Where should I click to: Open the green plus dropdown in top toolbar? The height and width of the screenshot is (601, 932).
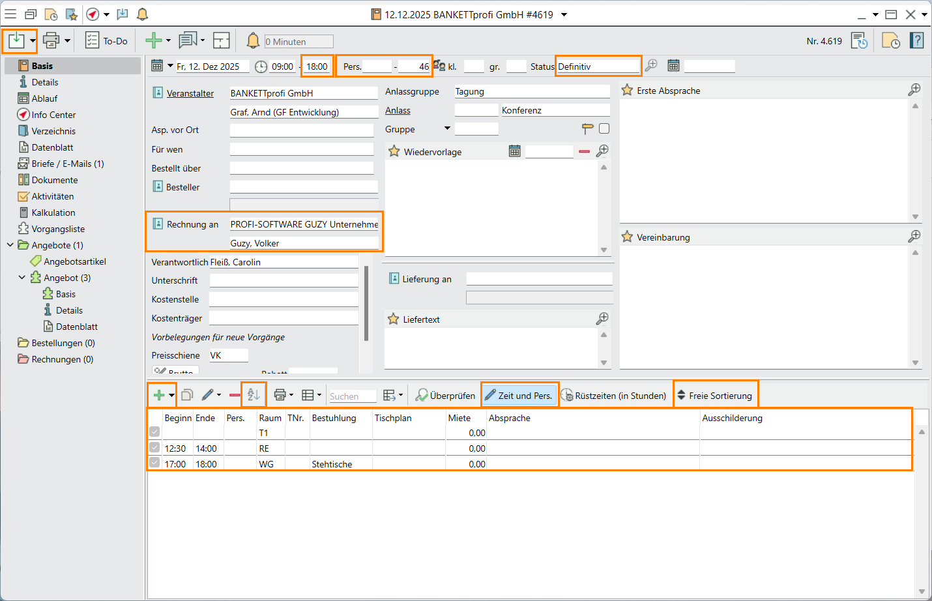[168, 41]
